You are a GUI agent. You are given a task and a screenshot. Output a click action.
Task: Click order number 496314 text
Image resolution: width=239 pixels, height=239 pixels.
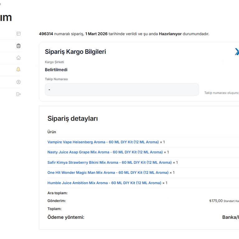(46, 34)
